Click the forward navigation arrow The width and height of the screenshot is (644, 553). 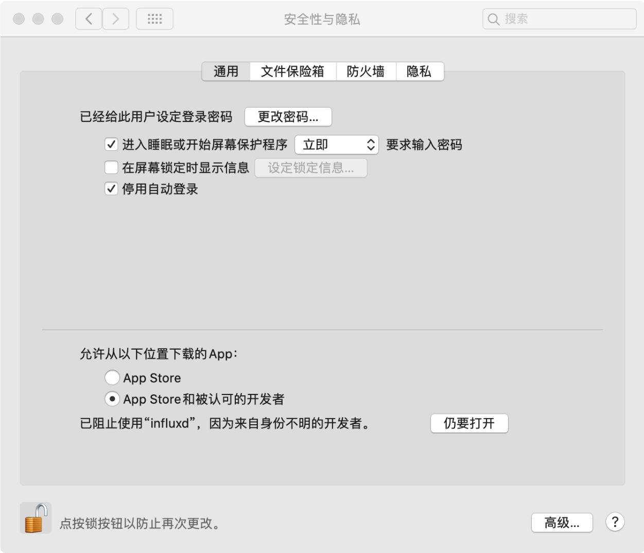pos(115,19)
